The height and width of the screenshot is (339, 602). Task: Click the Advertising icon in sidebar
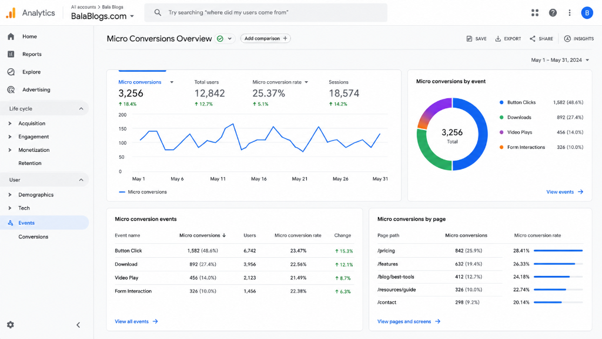tap(11, 89)
